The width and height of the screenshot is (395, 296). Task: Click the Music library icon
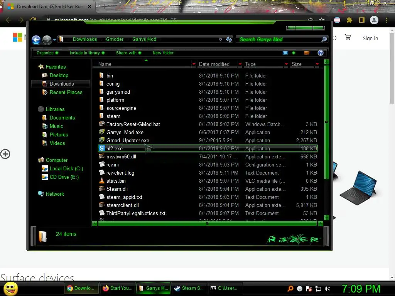pos(45,126)
